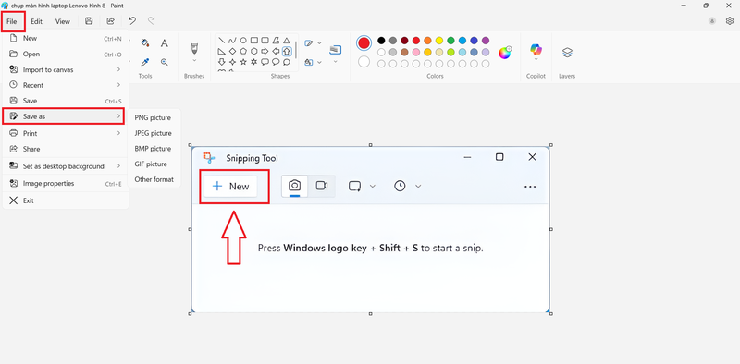Click Snipping Tool's New button
Image resolution: width=740 pixels, height=364 pixels.
(231, 187)
